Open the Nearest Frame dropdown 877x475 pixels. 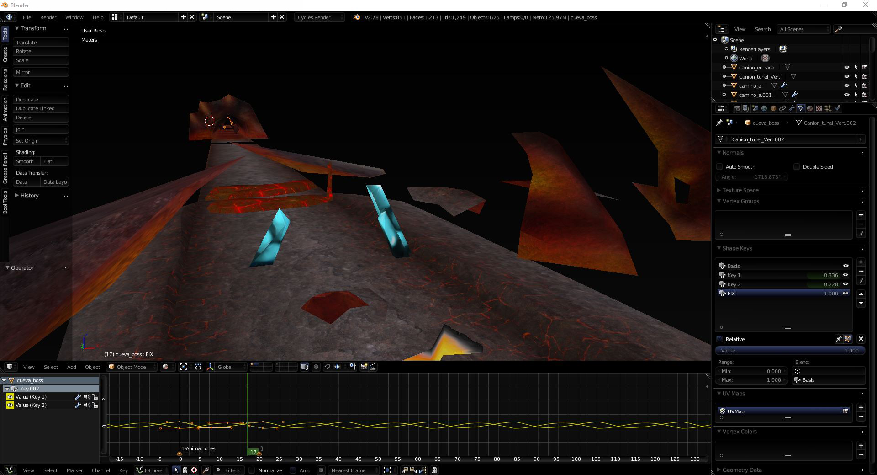point(354,470)
